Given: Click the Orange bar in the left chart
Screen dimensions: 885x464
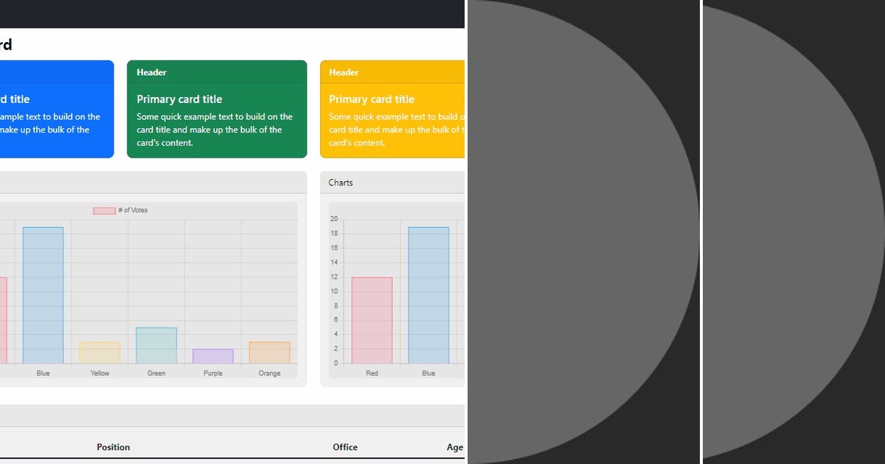Looking at the screenshot, I should coord(269,352).
